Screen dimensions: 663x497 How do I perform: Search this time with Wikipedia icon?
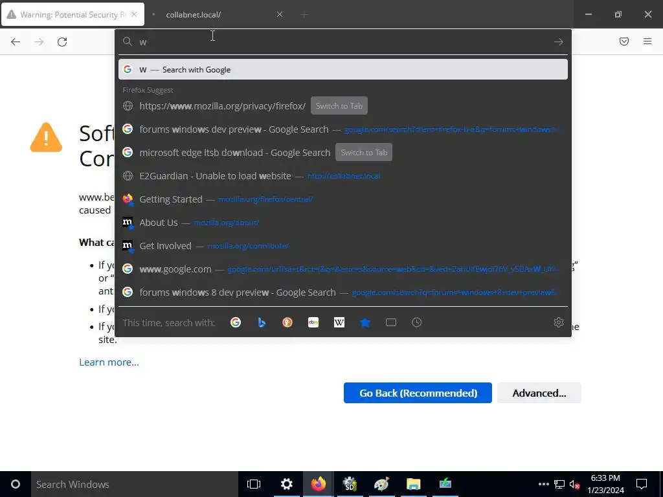click(339, 322)
